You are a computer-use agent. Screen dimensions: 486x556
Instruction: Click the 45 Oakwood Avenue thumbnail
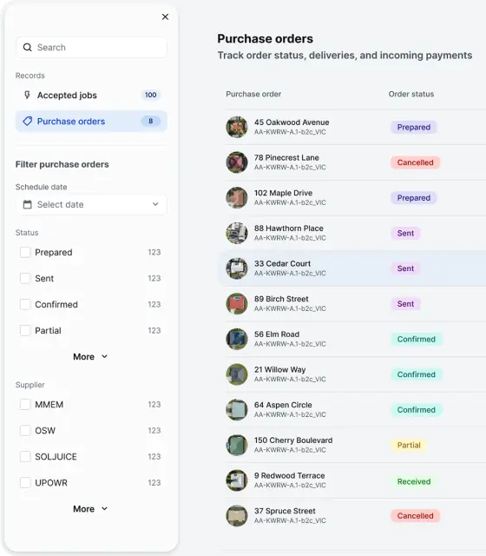pos(237,127)
